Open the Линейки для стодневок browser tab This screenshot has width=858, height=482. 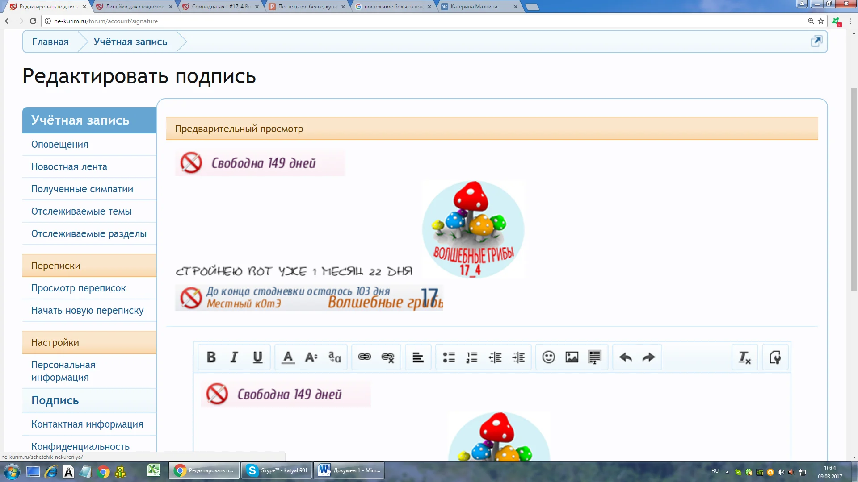coord(134,7)
